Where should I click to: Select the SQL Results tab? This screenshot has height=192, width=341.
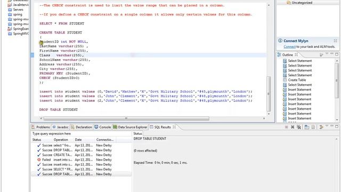[162, 127]
